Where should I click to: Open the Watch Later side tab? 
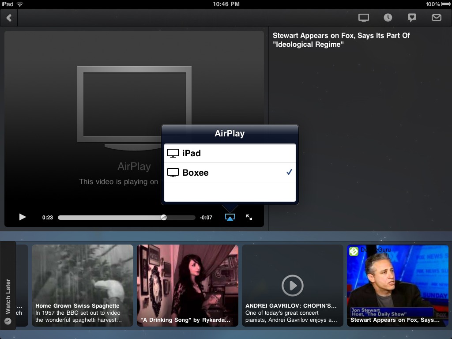tap(8, 285)
